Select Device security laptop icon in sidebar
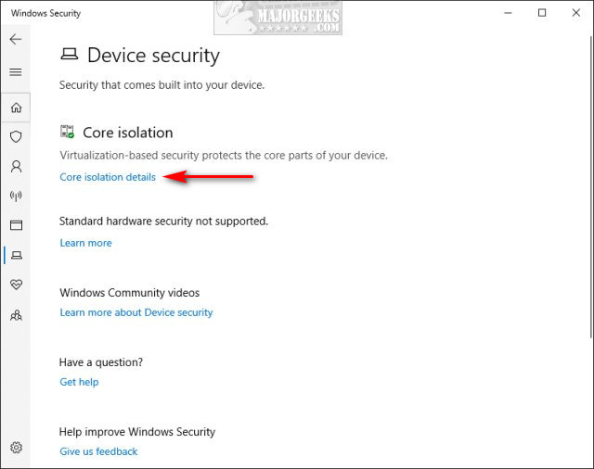This screenshot has height=469, width=594. point(15,255)
